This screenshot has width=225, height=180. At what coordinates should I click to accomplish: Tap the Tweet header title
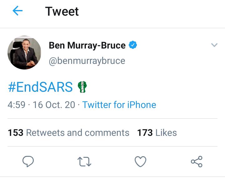tap(62, 11)
